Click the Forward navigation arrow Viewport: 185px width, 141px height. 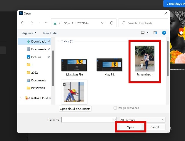[x=31, y=23]
